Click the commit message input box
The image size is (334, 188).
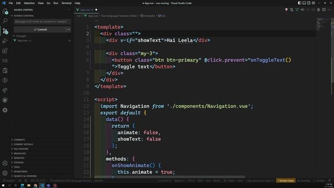(x=42, y=21)
